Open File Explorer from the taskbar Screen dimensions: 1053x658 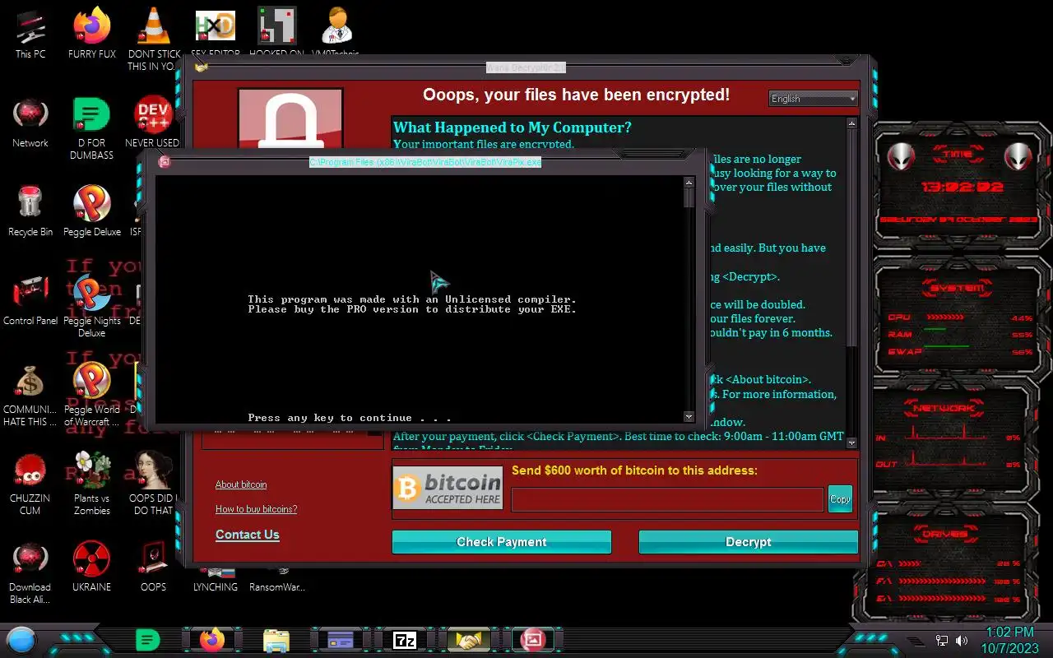276,639
